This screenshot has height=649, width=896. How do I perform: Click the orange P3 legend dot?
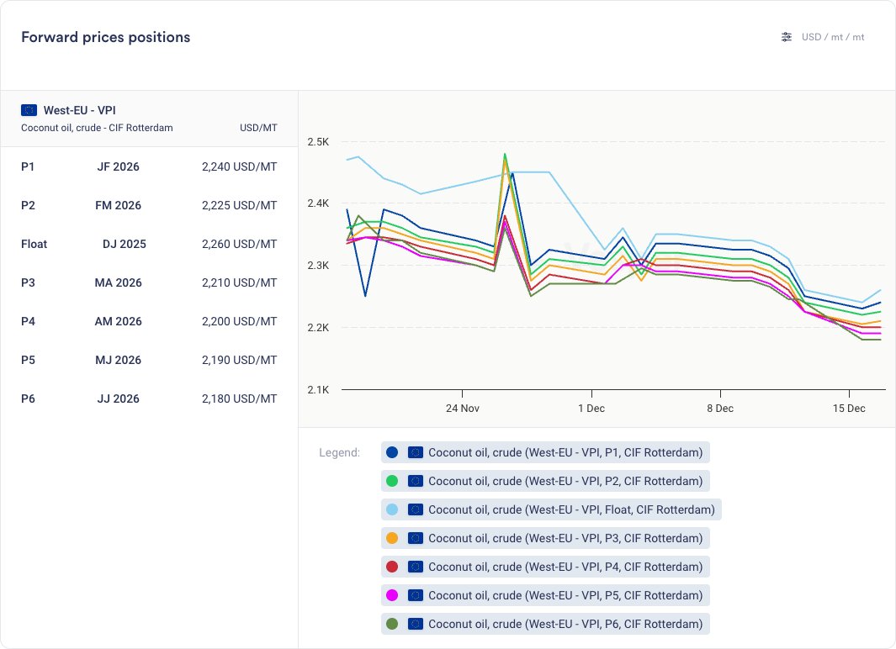pos(391,538)
